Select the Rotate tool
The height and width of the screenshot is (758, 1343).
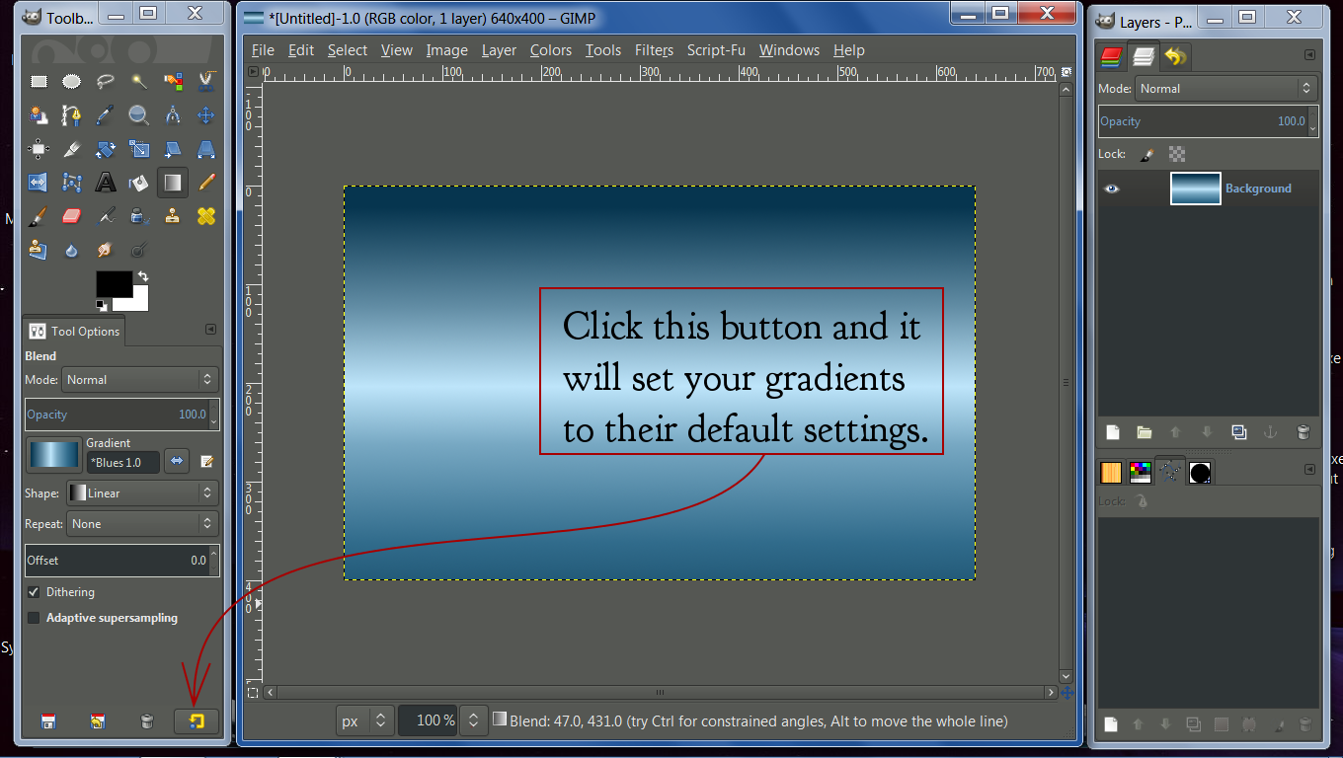pos(106,149)
